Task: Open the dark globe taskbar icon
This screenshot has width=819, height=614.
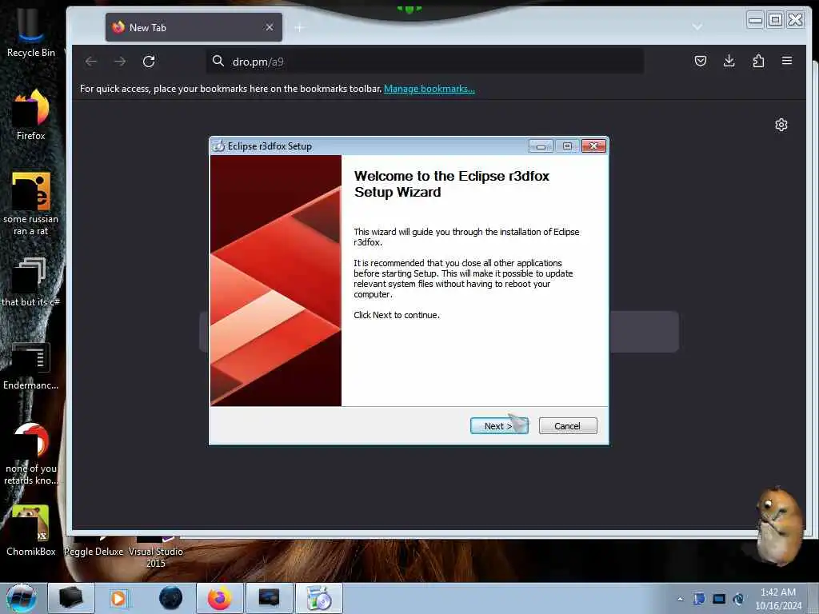Action: (x=170, y=598)
